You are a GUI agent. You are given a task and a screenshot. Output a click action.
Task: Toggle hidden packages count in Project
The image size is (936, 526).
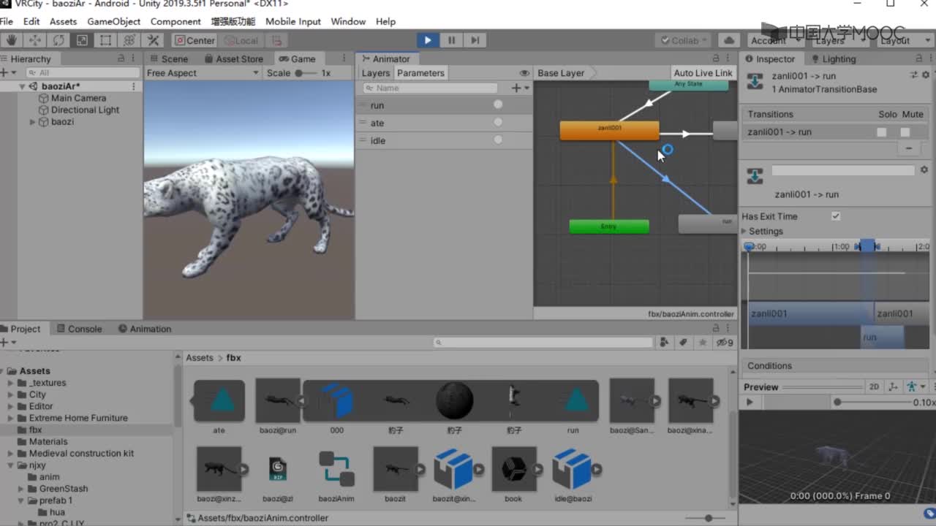[x=725, y=342]
